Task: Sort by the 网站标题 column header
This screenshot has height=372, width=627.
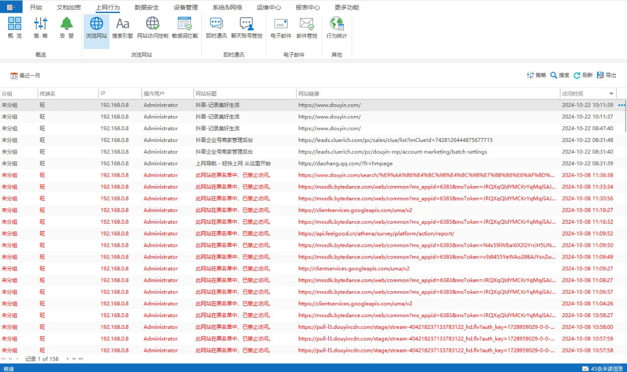Action: click(x=245, y=93)
